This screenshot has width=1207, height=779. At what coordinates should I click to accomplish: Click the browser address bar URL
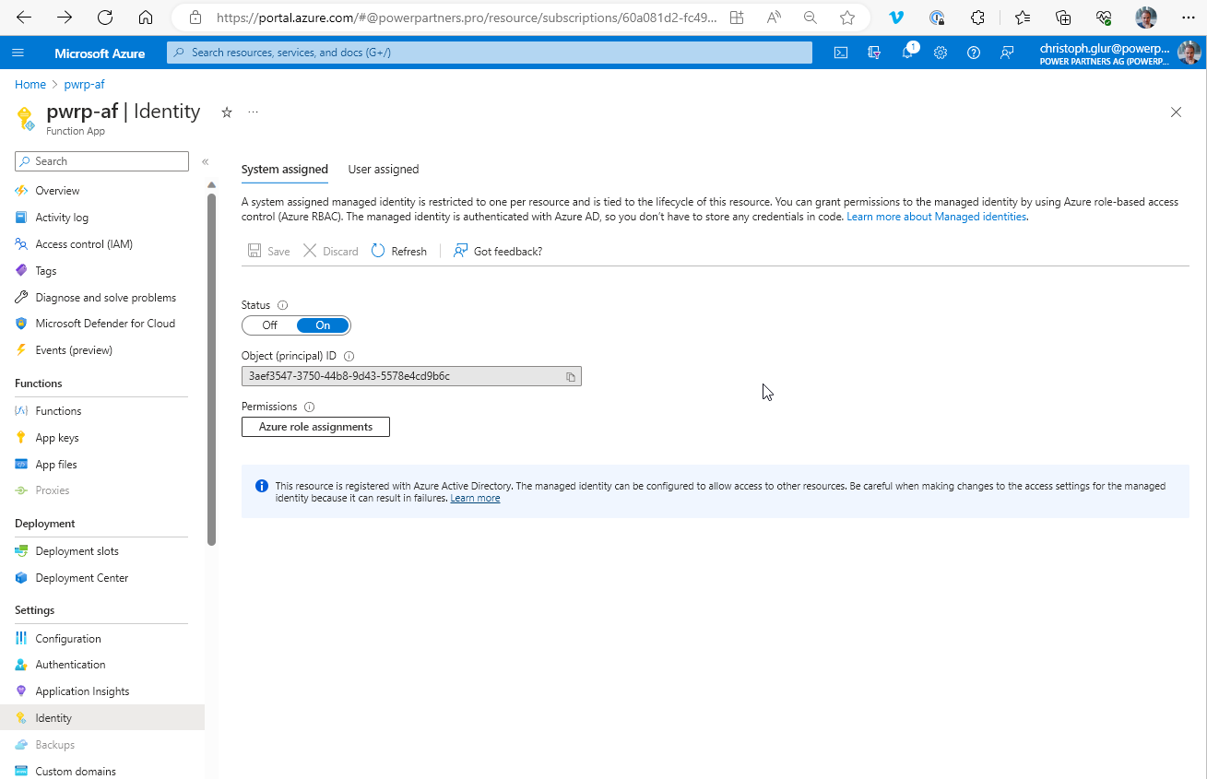pyautogui.click(x=467, y=18)
